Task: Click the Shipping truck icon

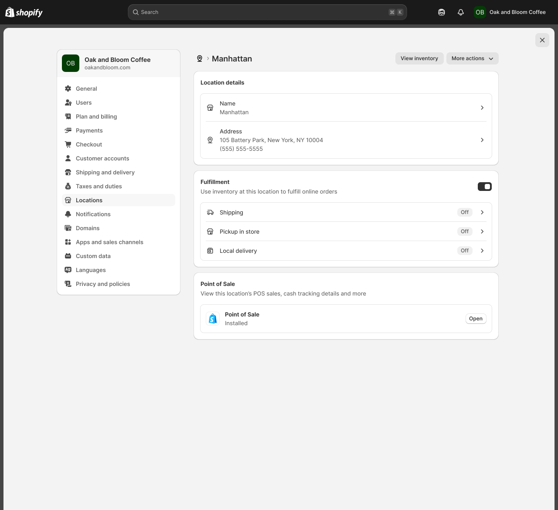Action: click(x=210, y=212)
